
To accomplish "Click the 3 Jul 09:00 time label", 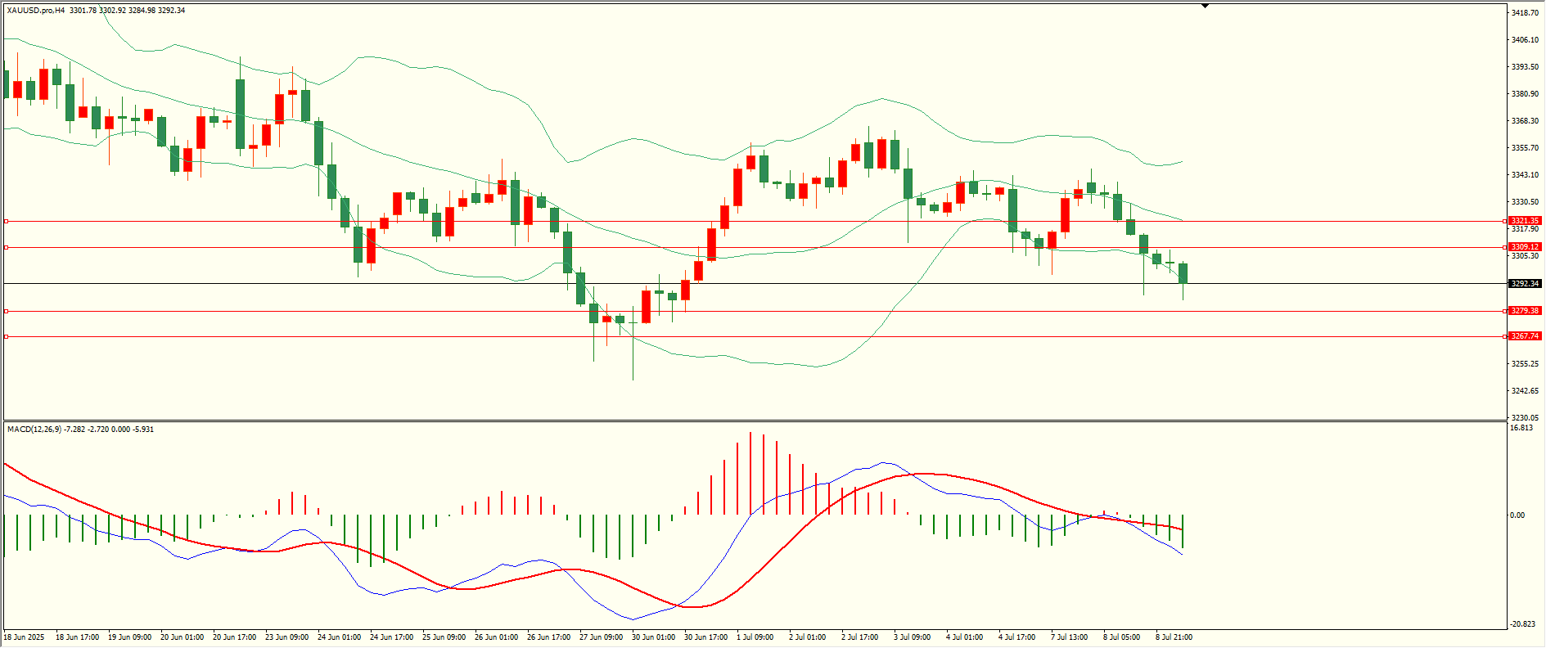I will [913, 637].
